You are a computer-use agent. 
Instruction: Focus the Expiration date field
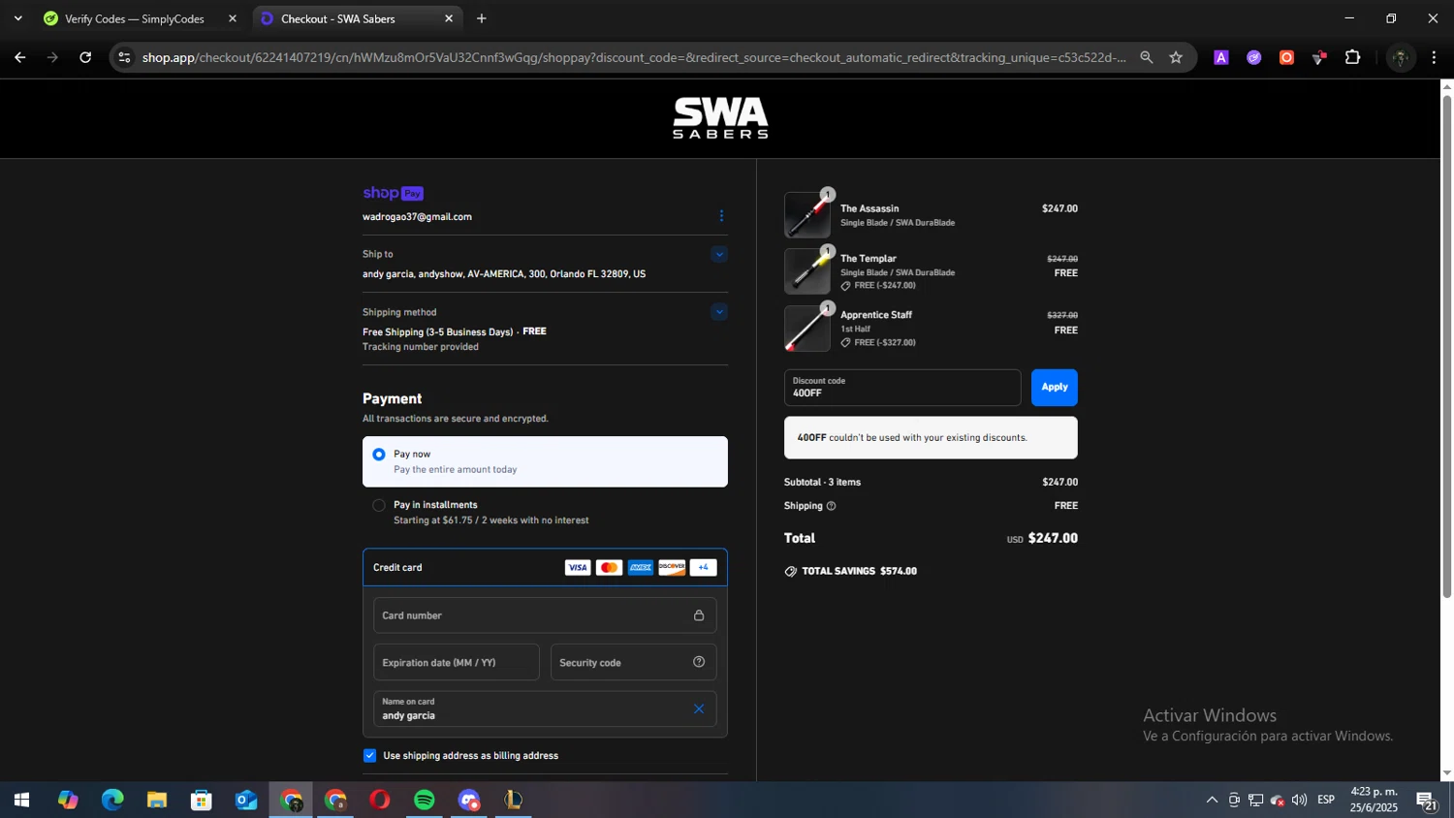(x=457, y=663)
